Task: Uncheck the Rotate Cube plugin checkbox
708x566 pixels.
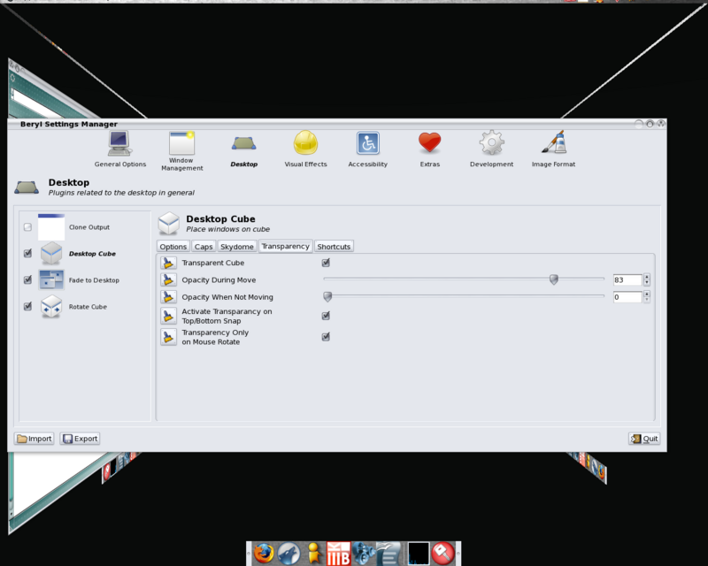Action: [x=27, y=307]
